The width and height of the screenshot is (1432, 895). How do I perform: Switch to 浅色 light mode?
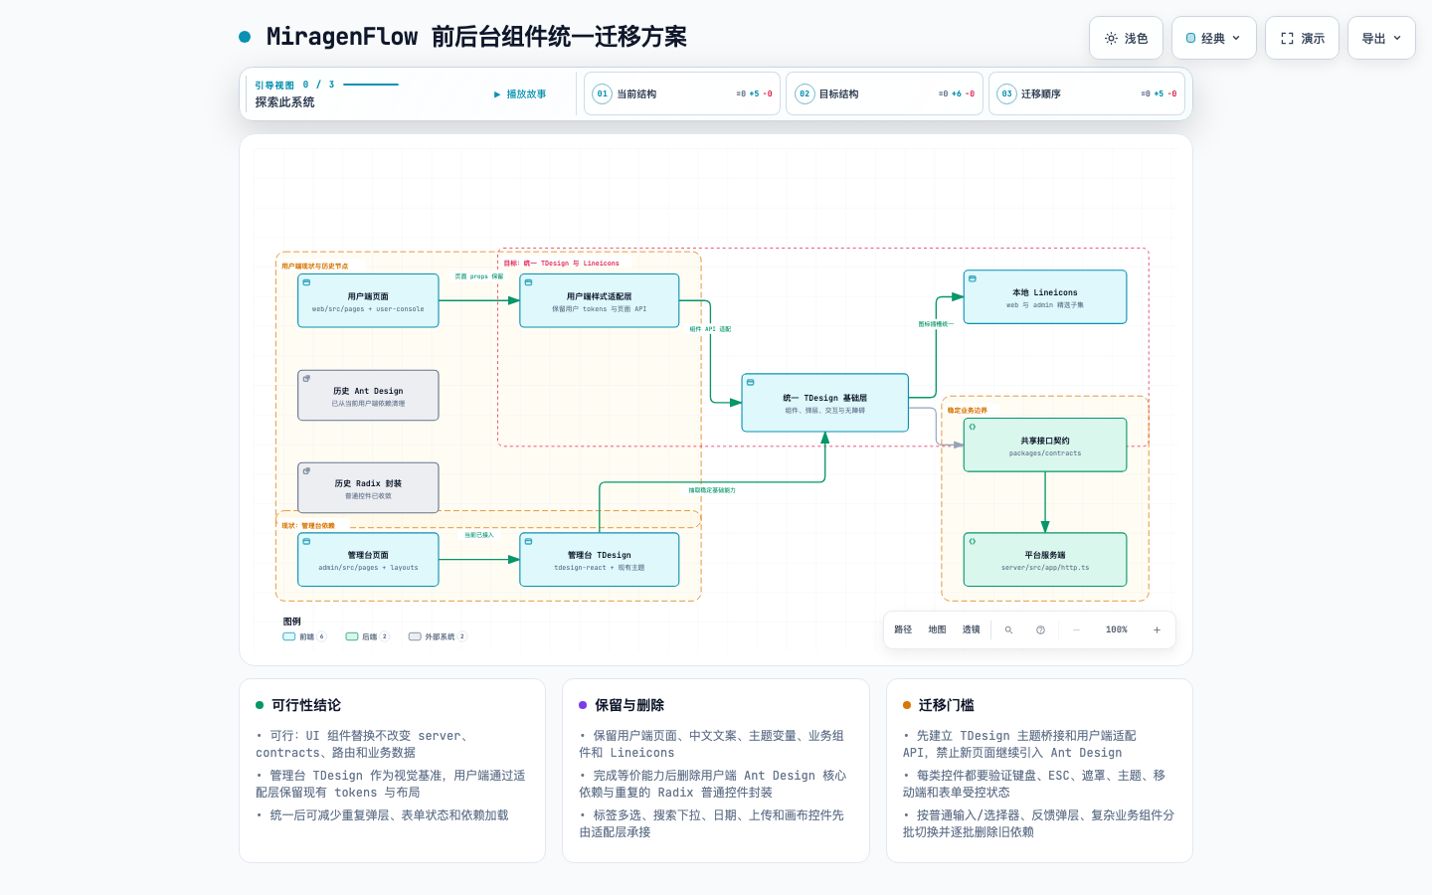pos(1126,38)
